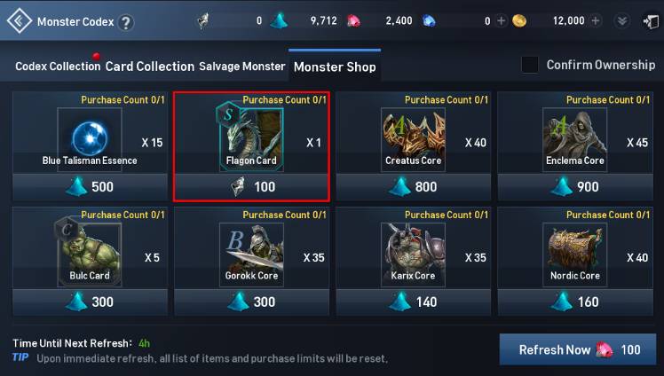Buy Creatus Core for 800
The width and height of the screenshot is (664, 376).
click(414, 187)
